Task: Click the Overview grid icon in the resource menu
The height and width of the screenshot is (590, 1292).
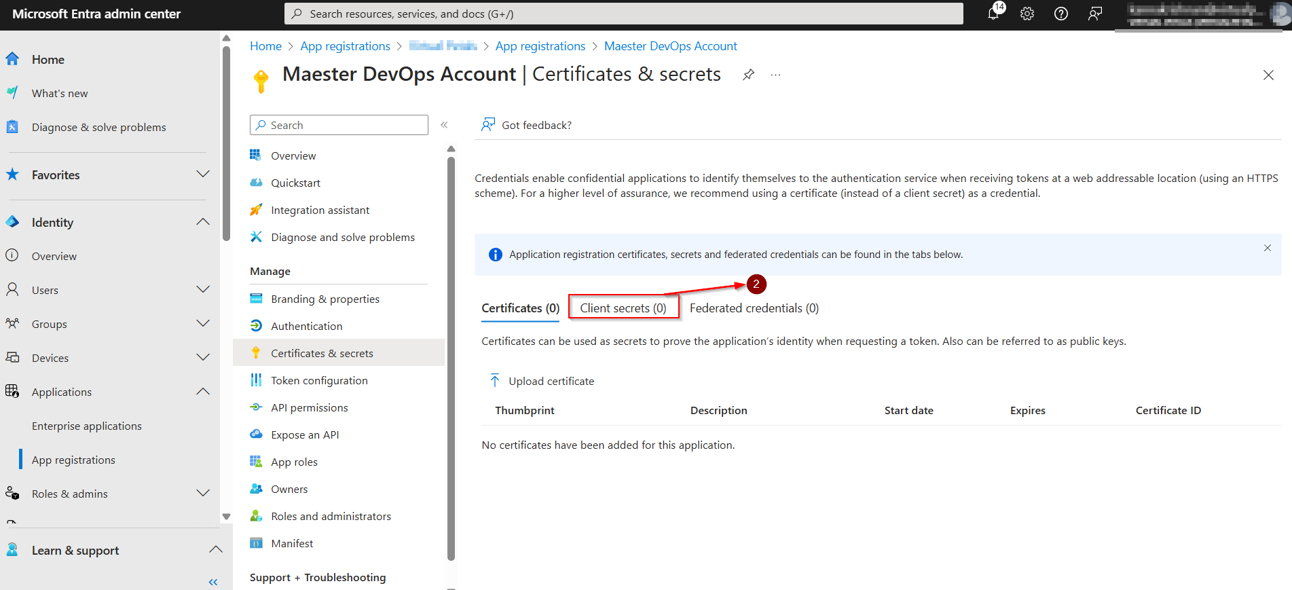Action: tap(256, 155)
